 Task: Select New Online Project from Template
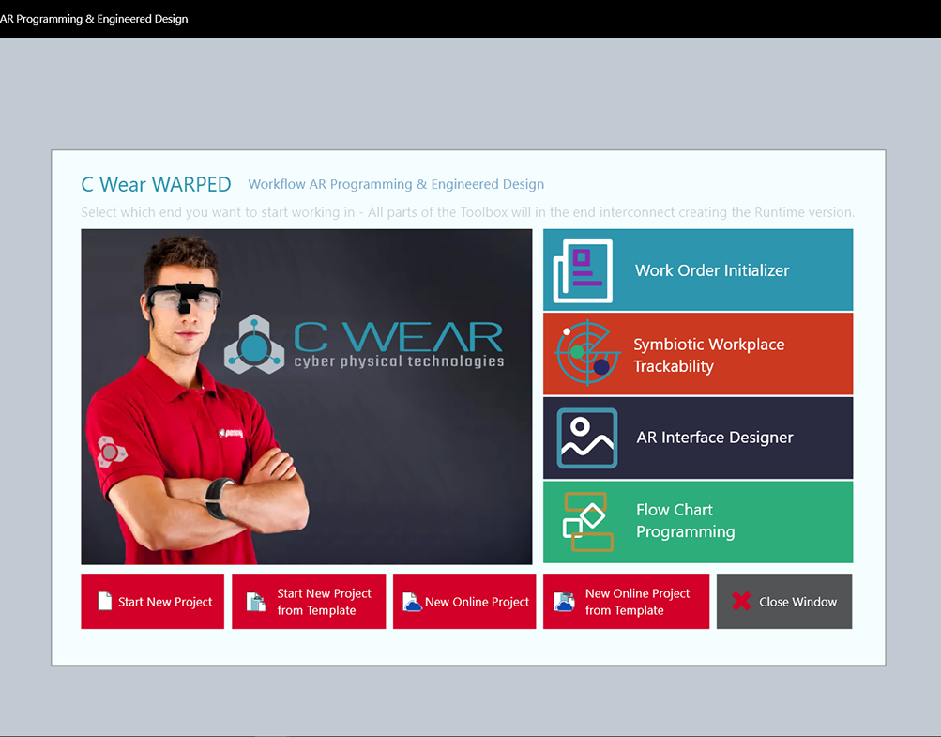[626, 601]
